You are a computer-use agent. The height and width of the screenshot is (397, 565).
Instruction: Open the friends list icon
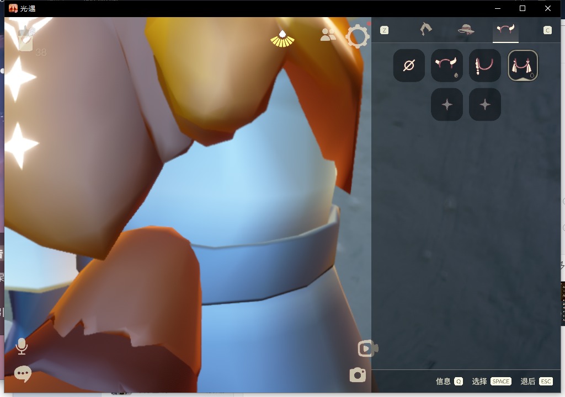328,35
